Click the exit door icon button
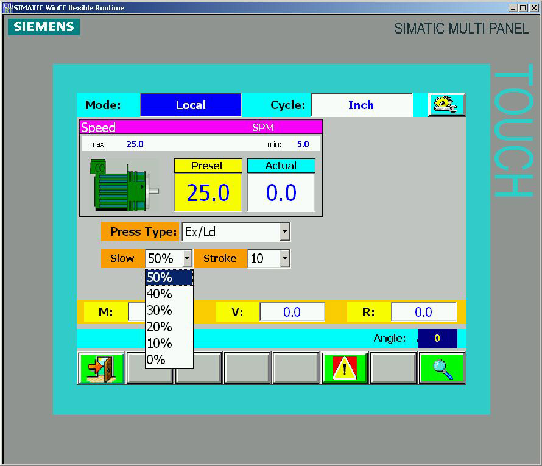This screenshot has width=542, height=466. (x=101, y=368)
